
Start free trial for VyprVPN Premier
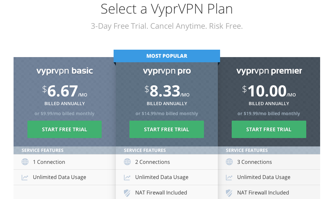click(269, 129)
